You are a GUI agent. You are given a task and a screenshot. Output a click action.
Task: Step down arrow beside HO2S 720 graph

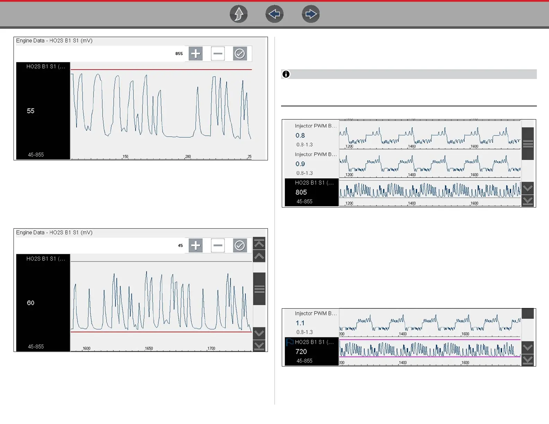click(x=528, y=347)
